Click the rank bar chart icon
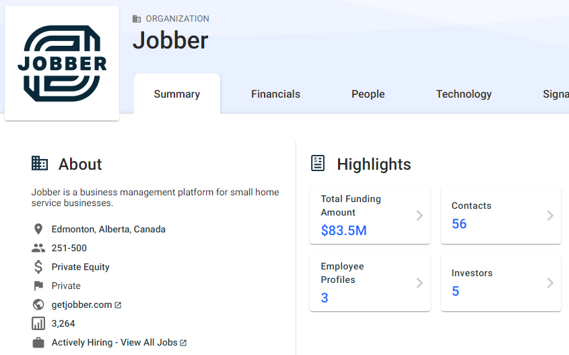 pos(38,323)
